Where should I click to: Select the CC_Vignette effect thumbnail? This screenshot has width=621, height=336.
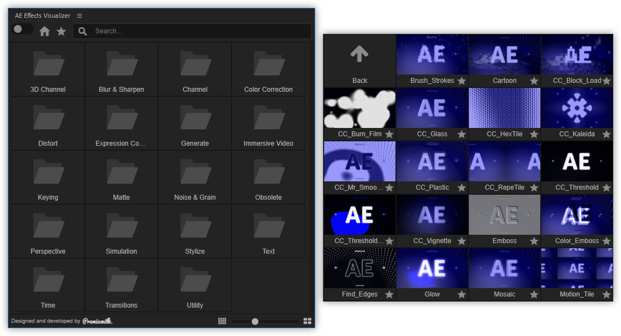click(432, 215)
